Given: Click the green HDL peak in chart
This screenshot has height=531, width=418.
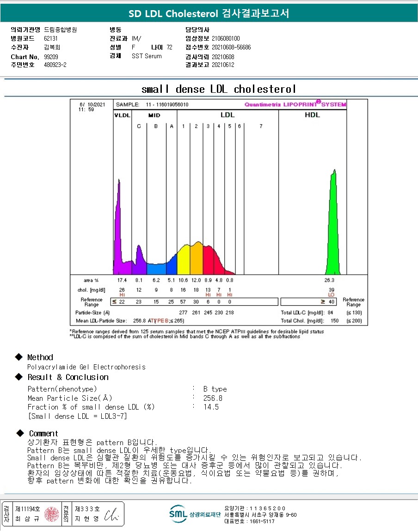Looking at the screenshot, I should click(333, 222).
